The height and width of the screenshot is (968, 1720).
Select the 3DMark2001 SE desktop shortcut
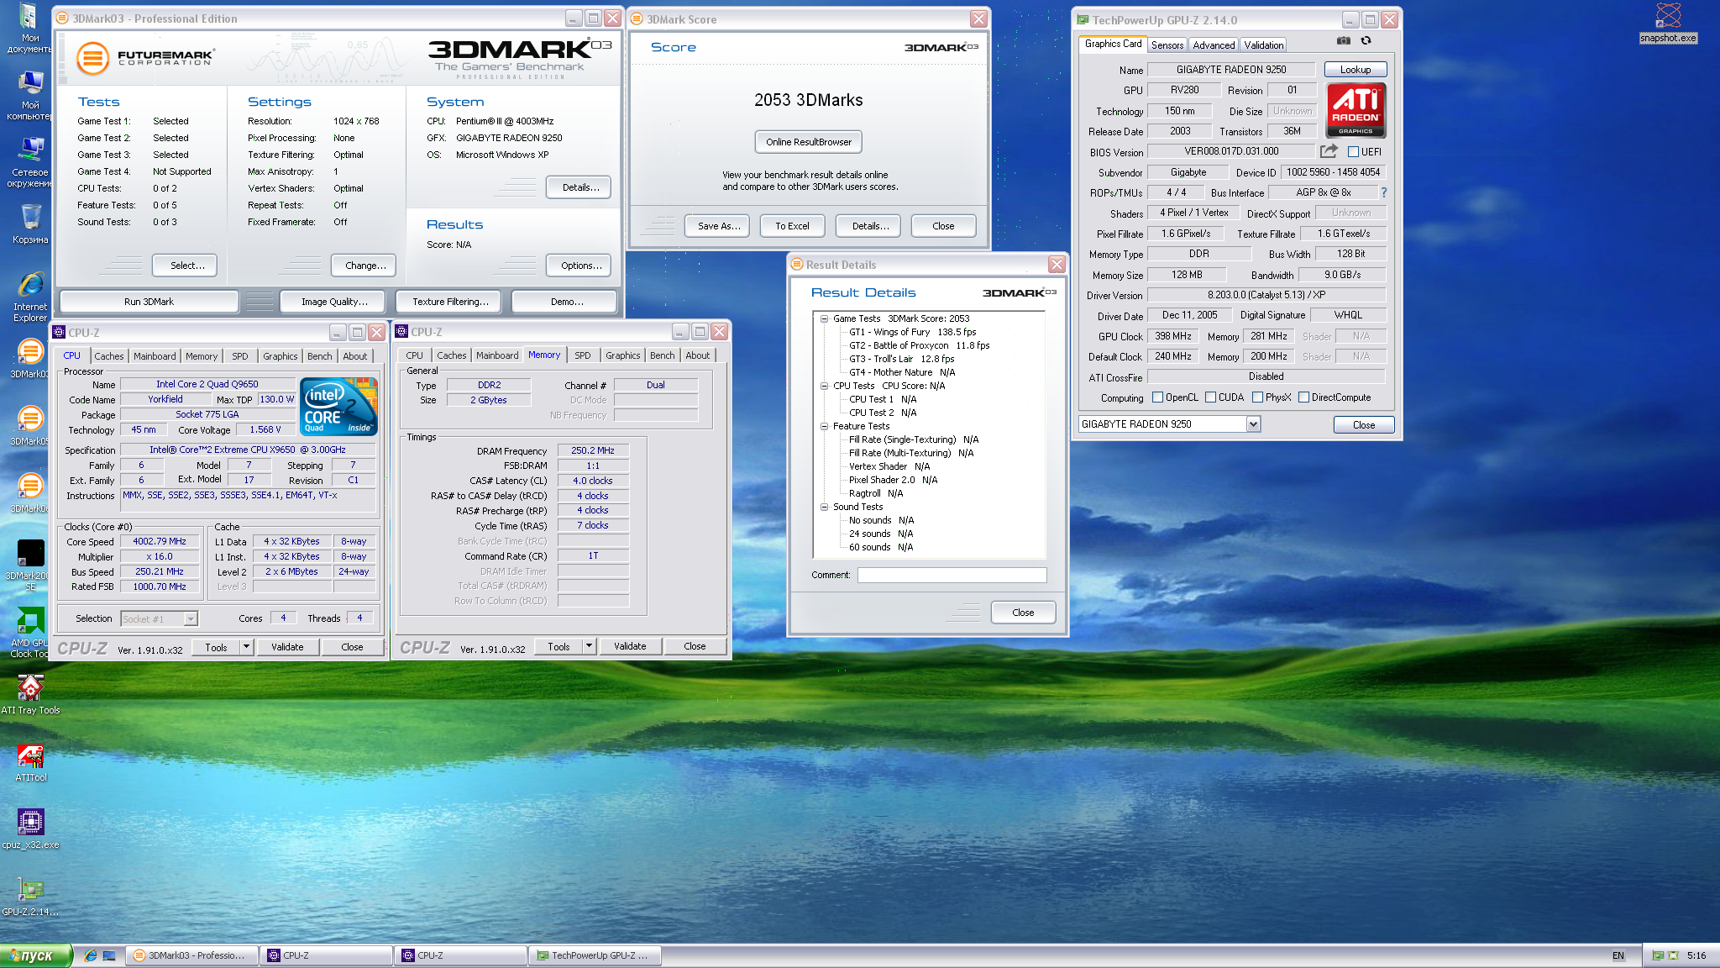click(x=30, y=566)
